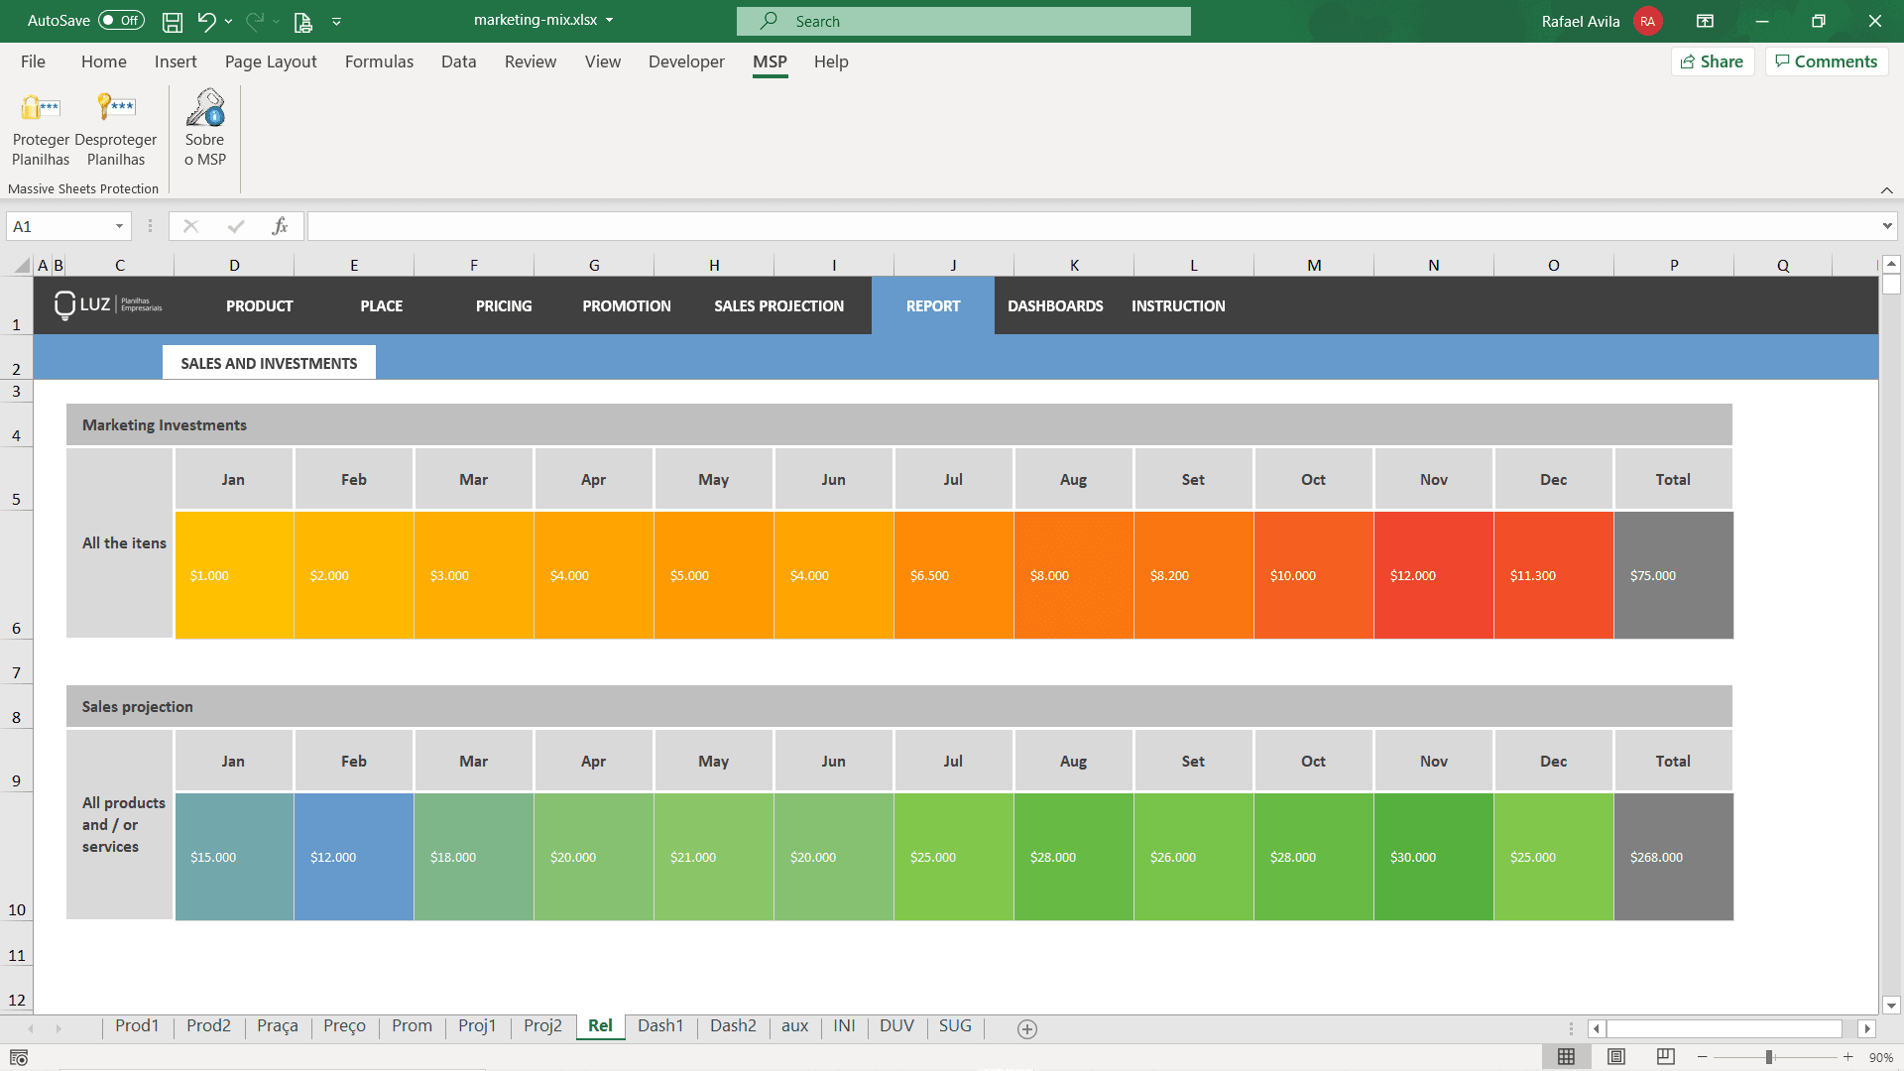The height and width of the screenshot is (1071, 1904).
Task: Click inside the Search box
Action: pyautogui.click(x=963, y=21)
